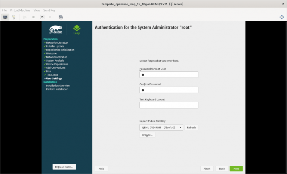Click the Test Keyboard Layout field
This screenshot has width=287, height=174.
coord(169,105)
